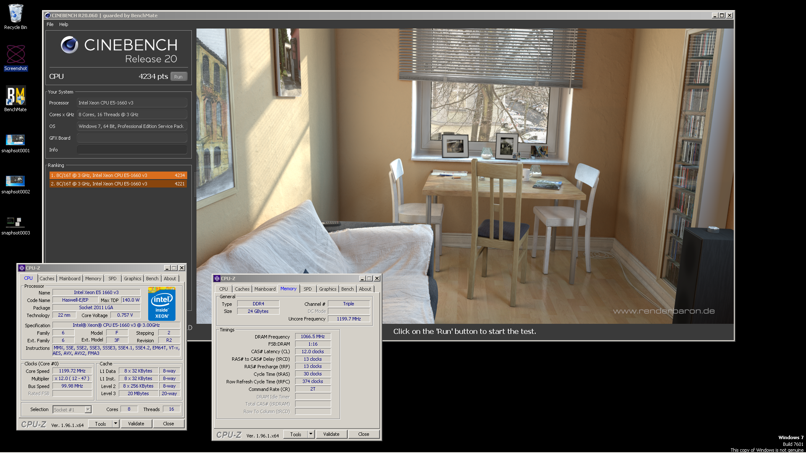Click the Memory CPU-Z window title icon
Screen dimensions: 806x453
217,279
